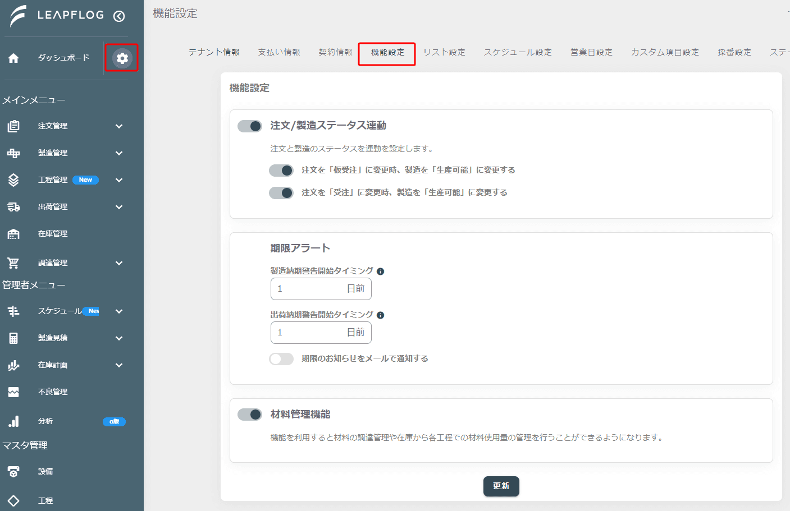Image resolution: width=790 pixels, height=511 pixels.
Task: Expand the 在庫計画 menu chevron
Action: 119,365
